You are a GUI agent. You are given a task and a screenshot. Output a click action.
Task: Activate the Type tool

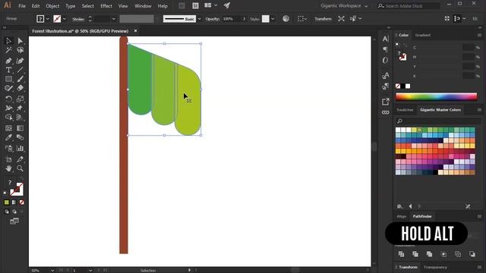(x=8, y=70)
